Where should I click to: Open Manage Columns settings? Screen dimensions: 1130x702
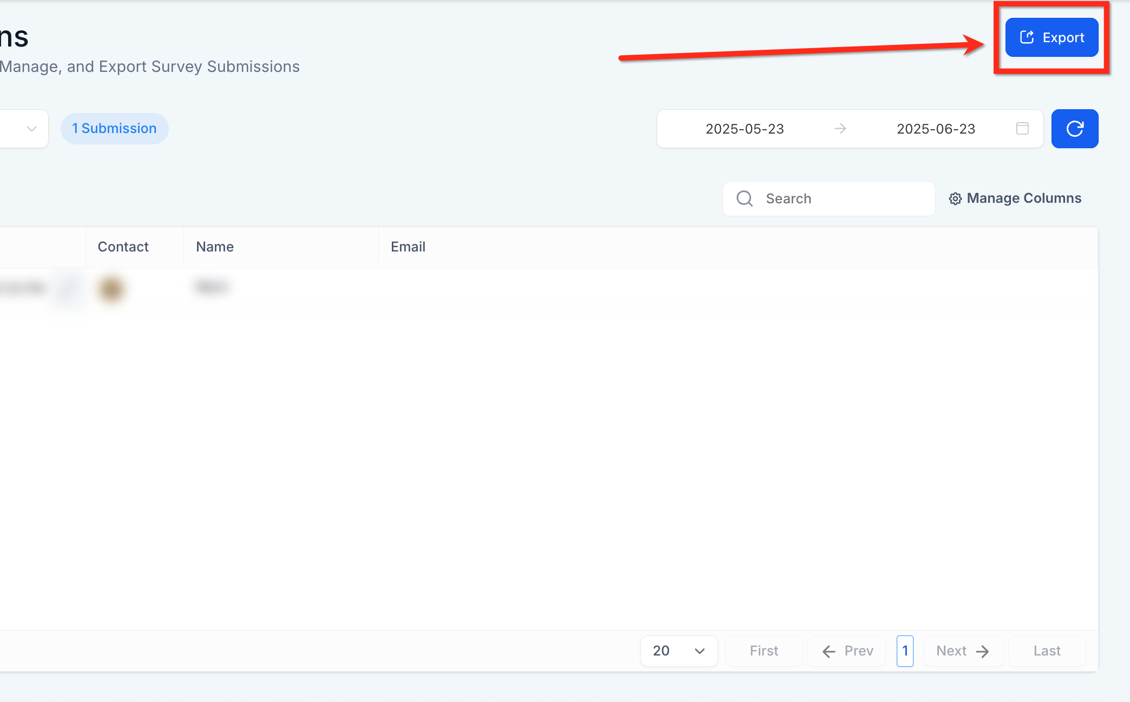[x=1015, y=198]
